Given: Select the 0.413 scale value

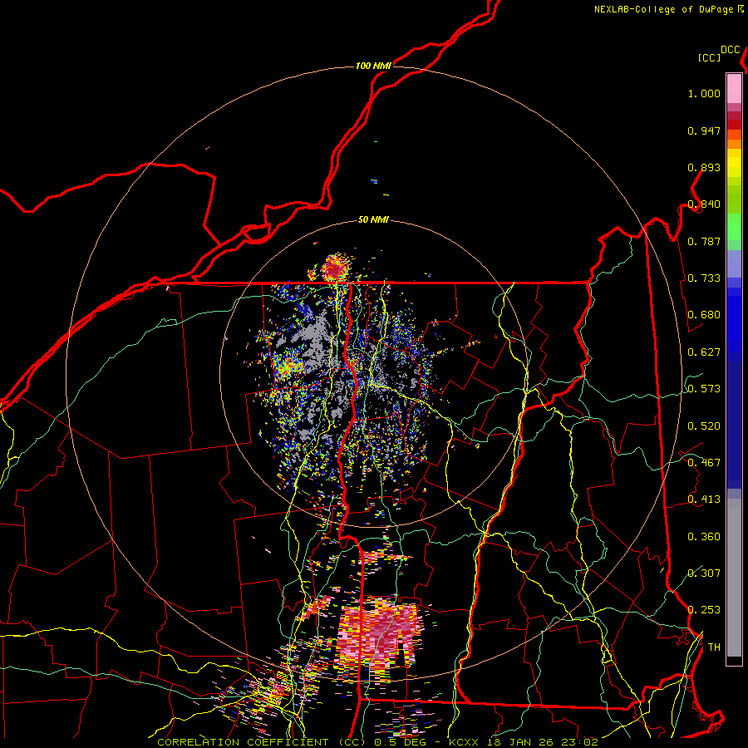Looking at the screenshot, I should pyautogui.click(x=704, y=499).
